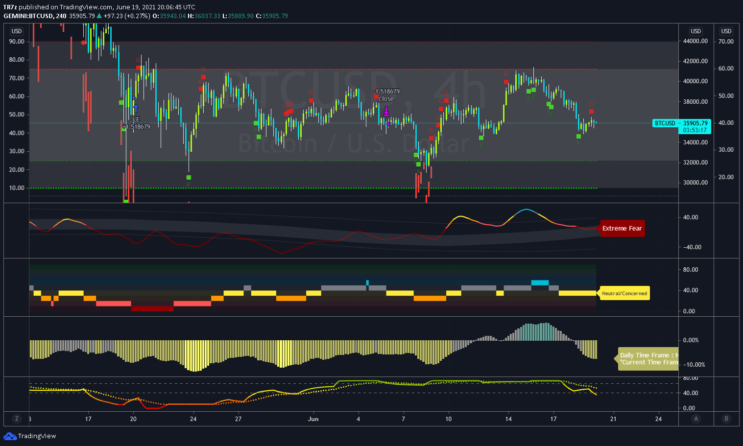Click date 10 on the time axis

click(448, 419)
